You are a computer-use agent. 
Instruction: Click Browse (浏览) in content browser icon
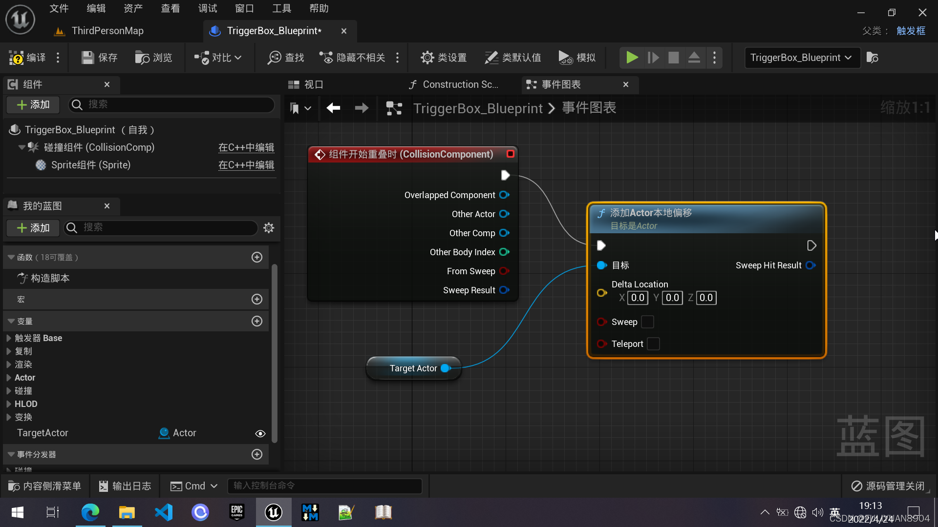click(142, 58)
